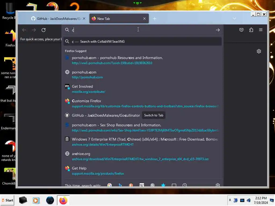The height and width of the screenshot is (206, 275).
Task: Open Windows 7 Enterprise RTM archive suggestion
Action: click(x=142, y=142)
